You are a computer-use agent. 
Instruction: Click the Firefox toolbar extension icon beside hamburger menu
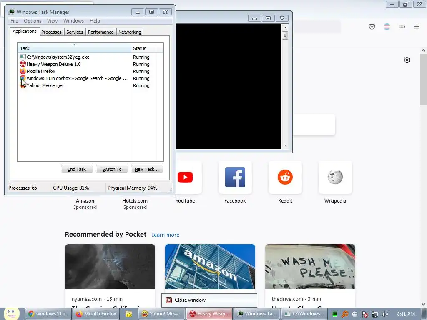point(402,27)
